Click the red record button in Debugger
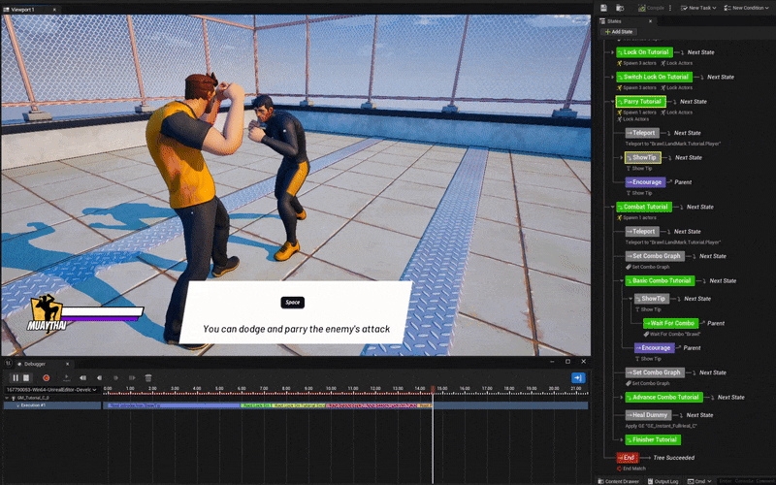The height and width of the screenshot is (485, 776). tap(46, 377)
